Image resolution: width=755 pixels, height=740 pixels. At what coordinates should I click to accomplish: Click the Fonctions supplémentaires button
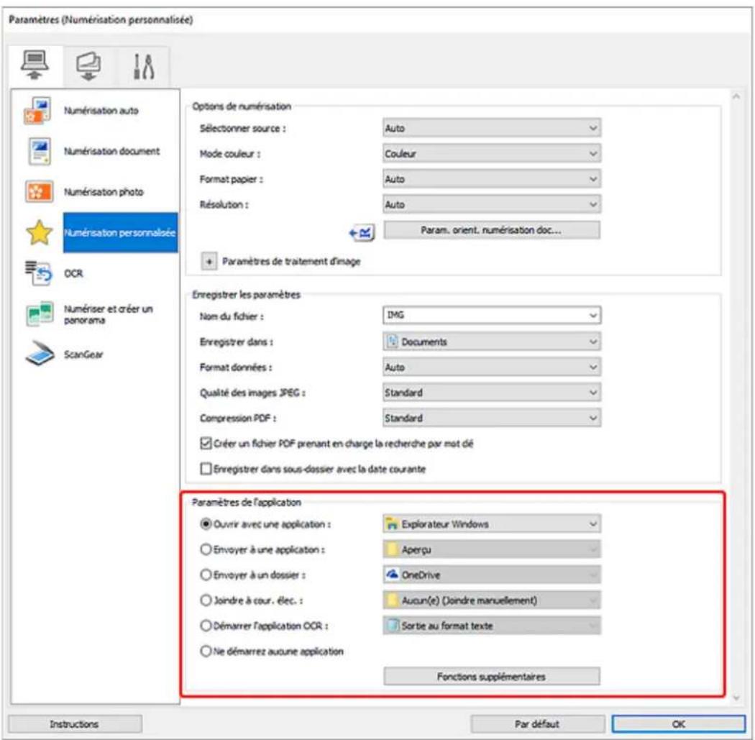tap(492, 677)
